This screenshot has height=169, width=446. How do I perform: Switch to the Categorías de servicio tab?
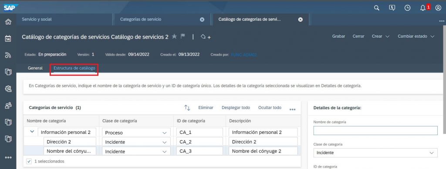[141, 19]
